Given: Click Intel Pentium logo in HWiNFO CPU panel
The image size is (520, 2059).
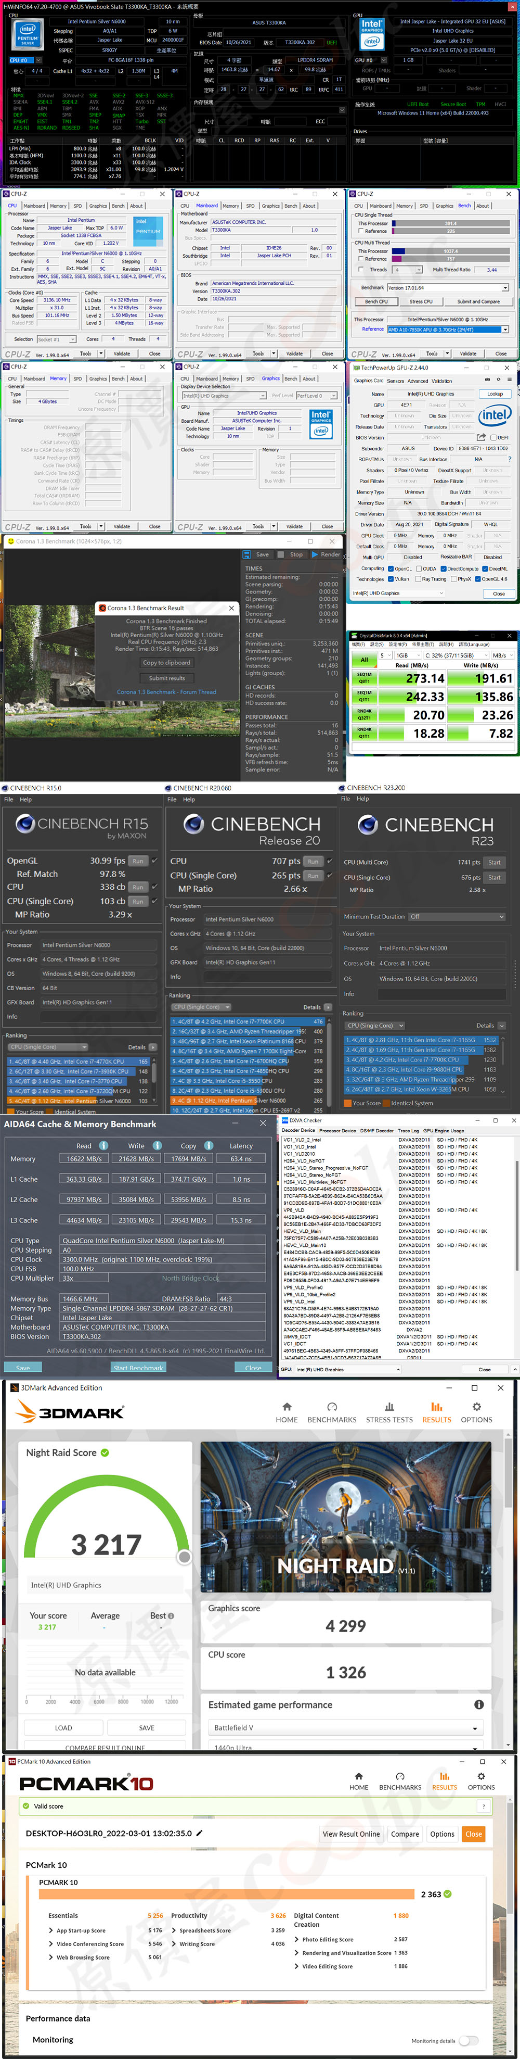Looking at the screenshot, I should [27, 33].
